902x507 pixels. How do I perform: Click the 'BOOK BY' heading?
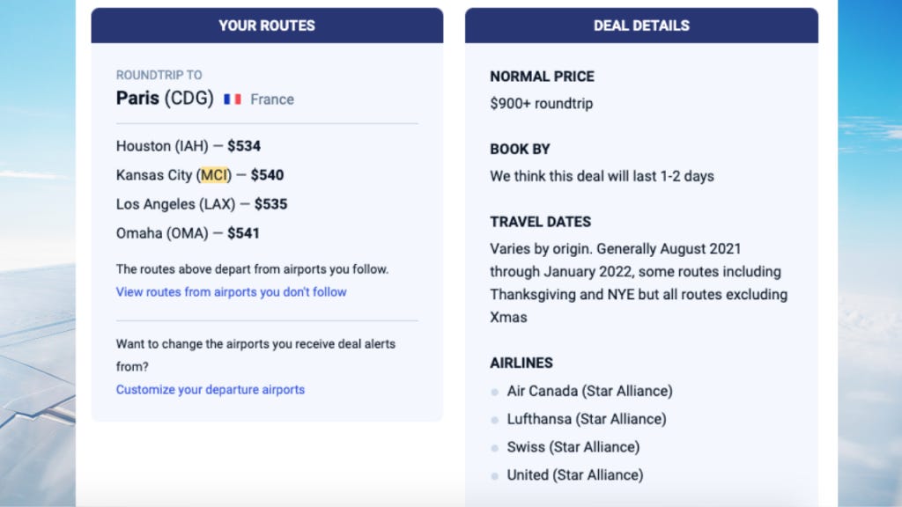pos(520,149)
